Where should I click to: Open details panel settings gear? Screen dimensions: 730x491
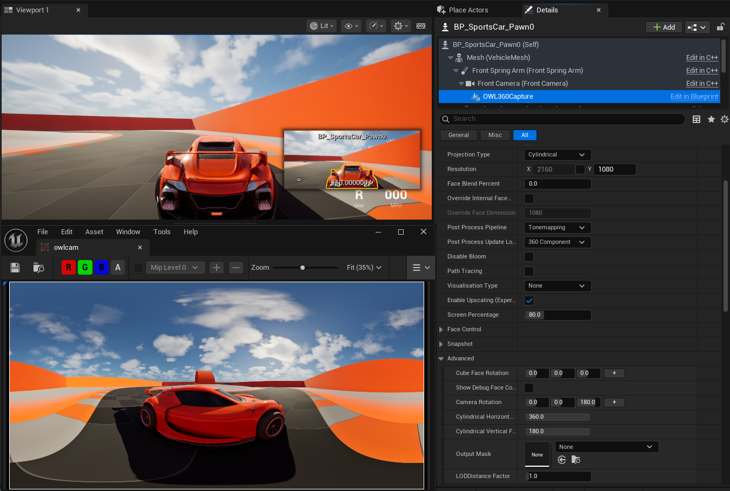pos(725,119)
